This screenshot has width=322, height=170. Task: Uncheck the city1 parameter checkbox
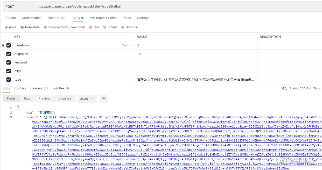(x=9, y=71)
